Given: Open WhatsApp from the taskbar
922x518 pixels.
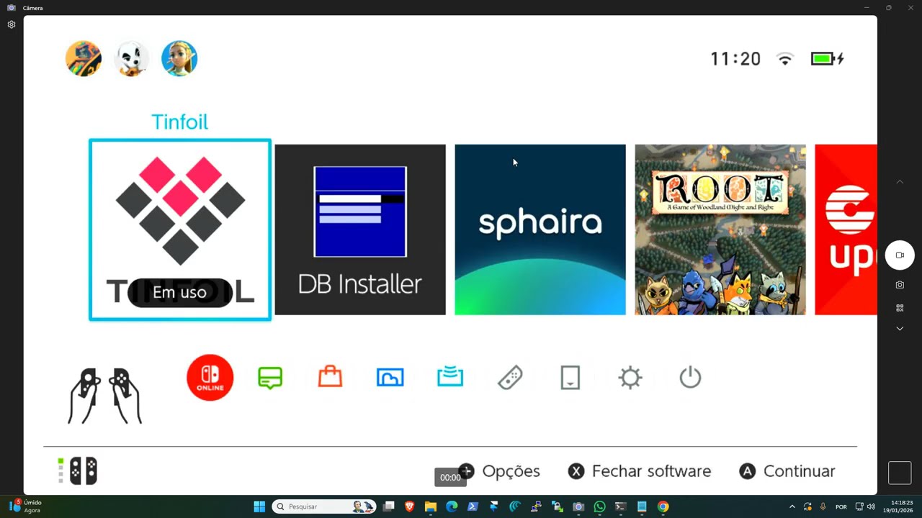Looking at the screenshot, I should click(599, 506).
